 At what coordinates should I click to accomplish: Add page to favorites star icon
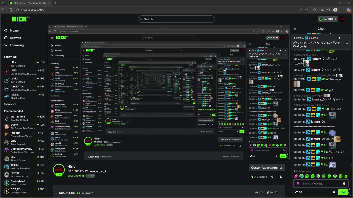click(x=307, y=10)
